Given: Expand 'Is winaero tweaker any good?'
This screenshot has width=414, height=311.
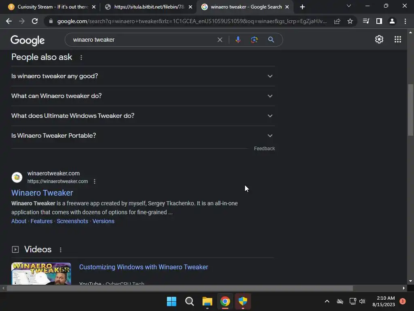Looking at the screenshot, I should [143, 76].
